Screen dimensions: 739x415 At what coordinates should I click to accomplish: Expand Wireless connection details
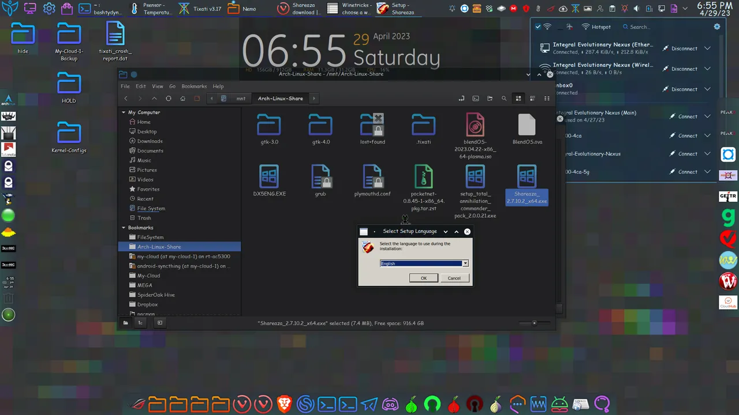coord(708,69)
